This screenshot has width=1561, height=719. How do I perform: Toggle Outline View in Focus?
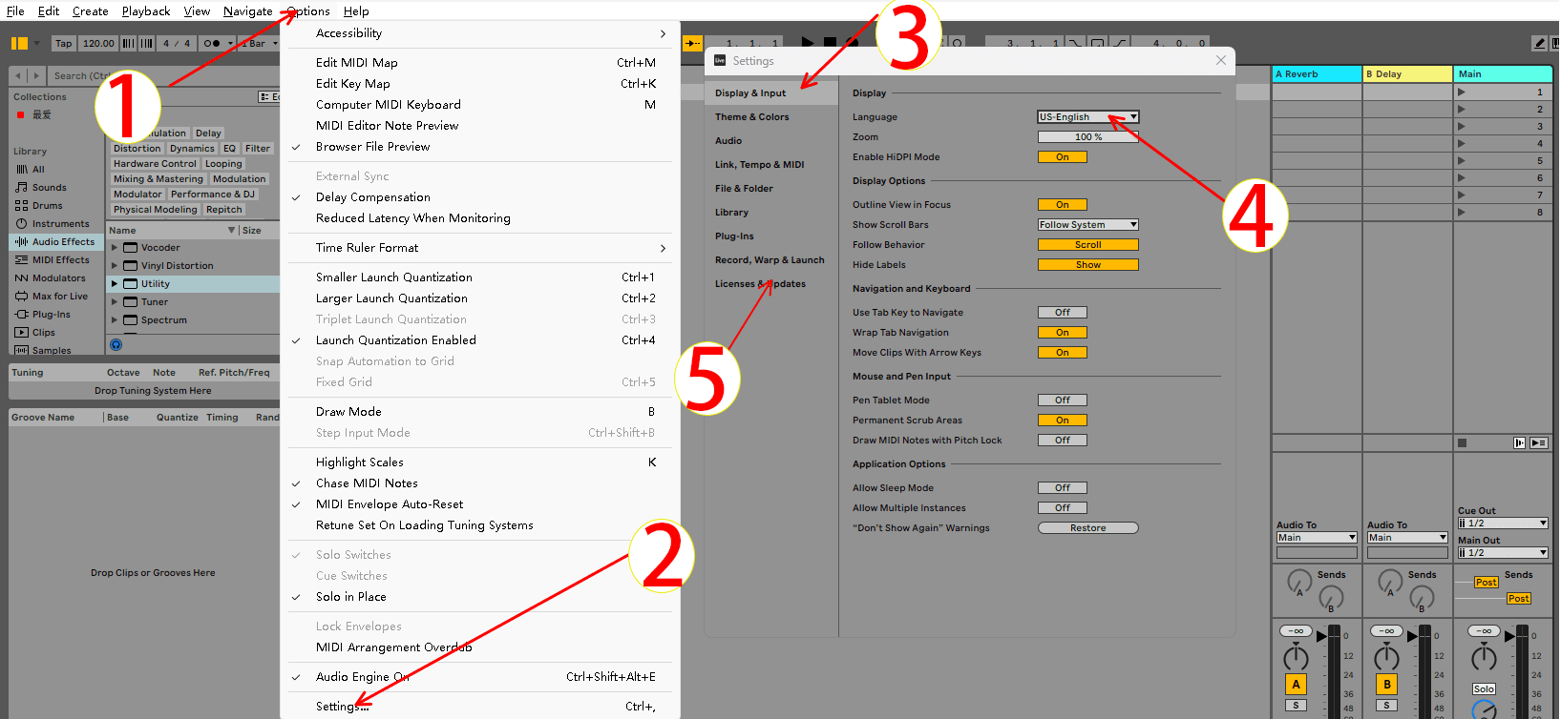click(1063, 205)
